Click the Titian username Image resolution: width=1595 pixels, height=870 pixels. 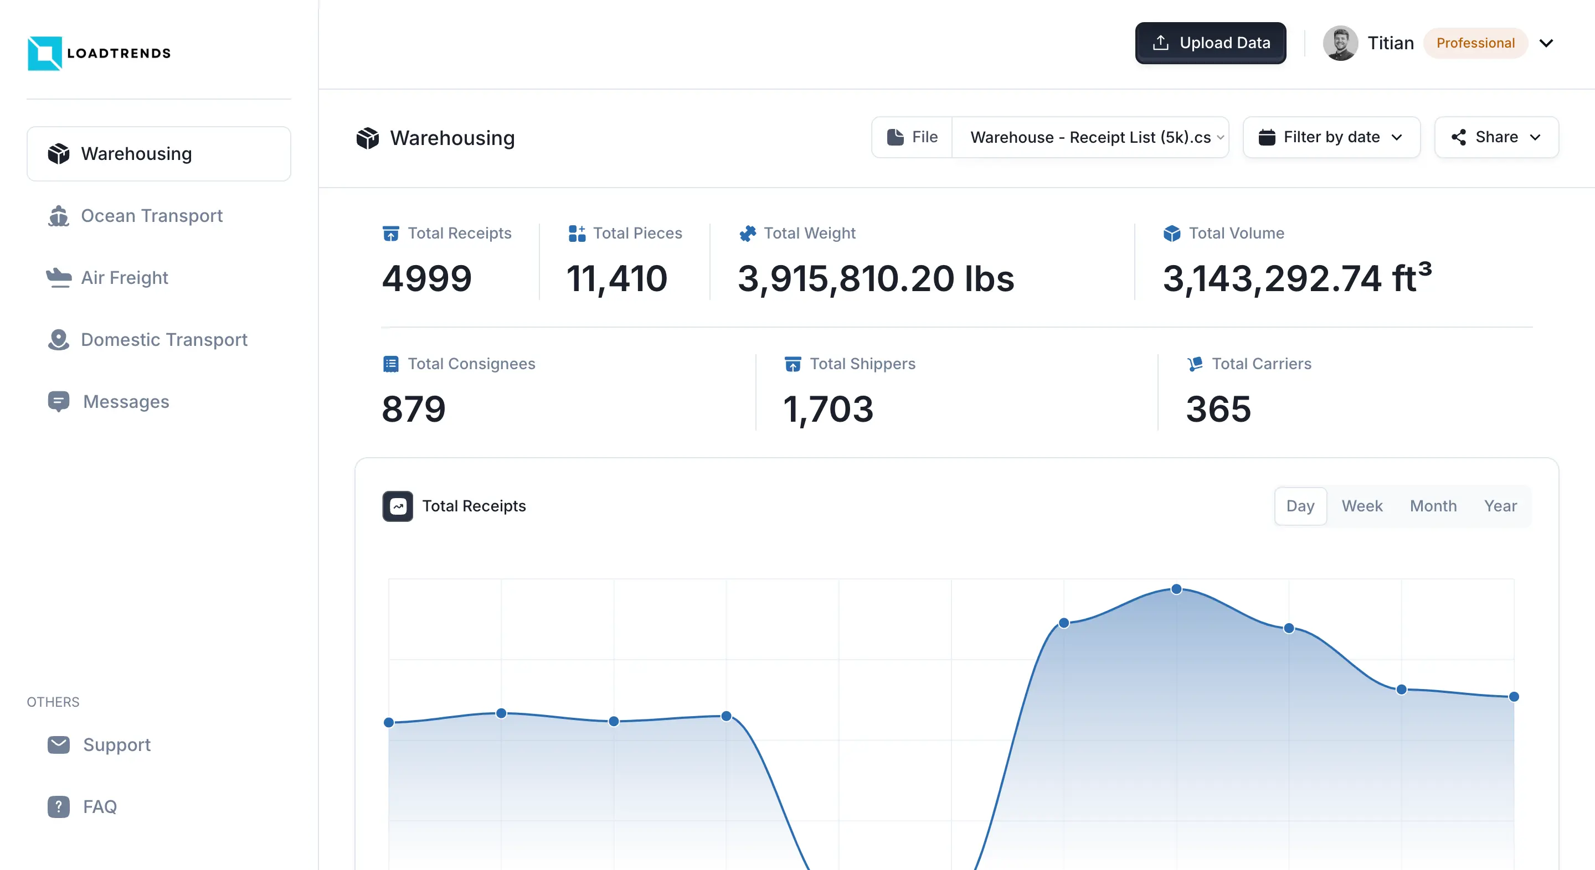pos(1390,43)
